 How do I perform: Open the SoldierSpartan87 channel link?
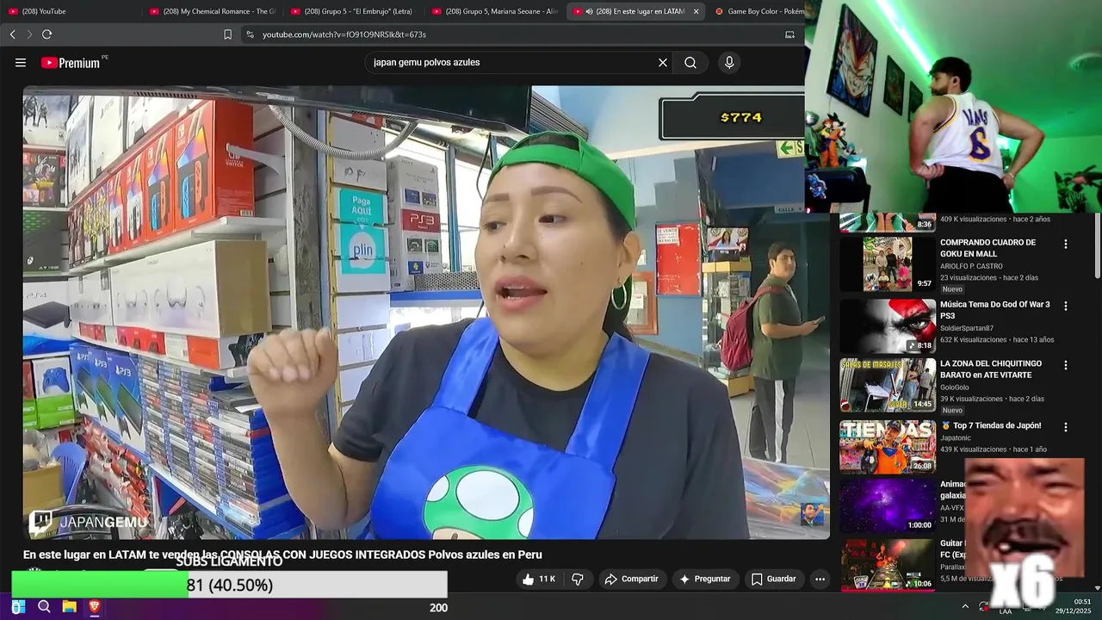(967, 328)
